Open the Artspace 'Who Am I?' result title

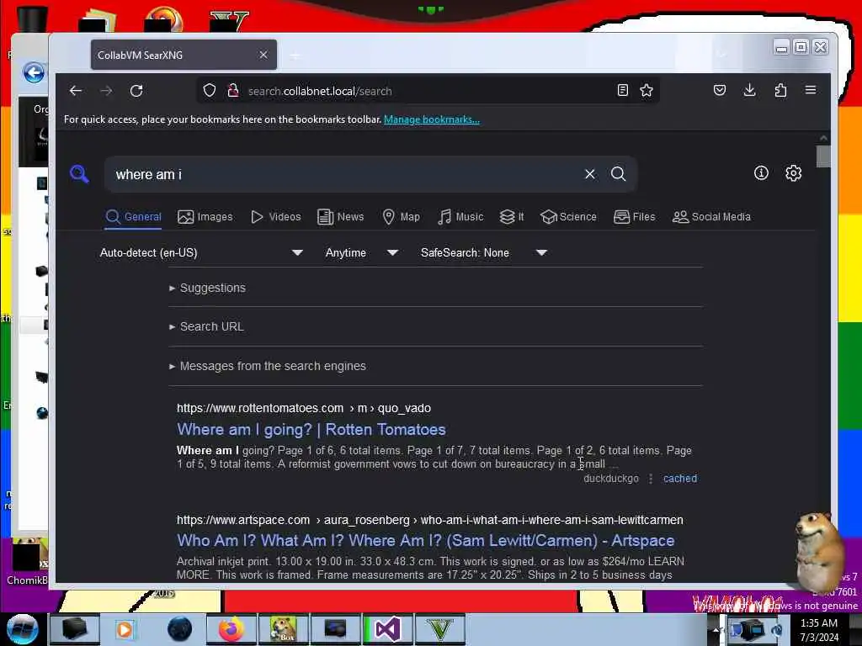pyautogui.click(x=425, y=541)
